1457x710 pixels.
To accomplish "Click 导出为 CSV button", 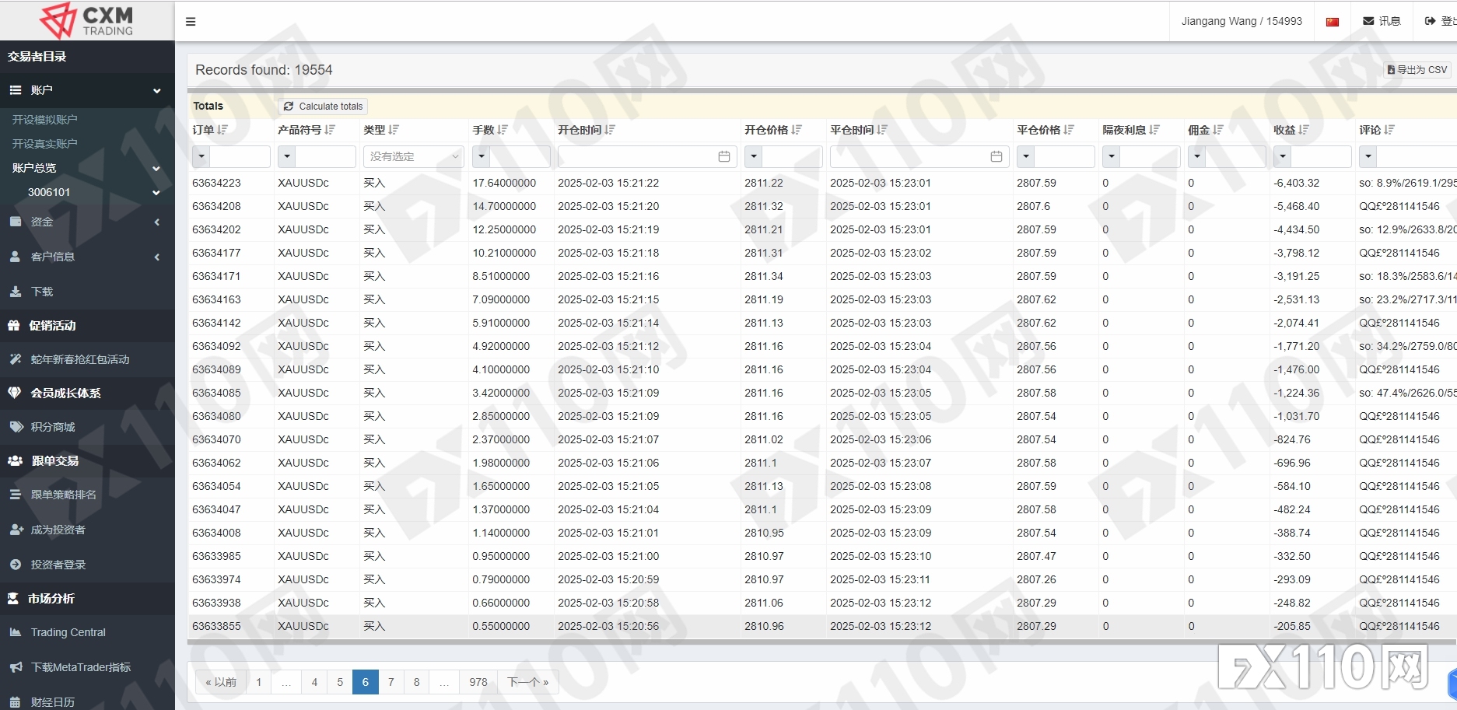I will (1417, 69).
